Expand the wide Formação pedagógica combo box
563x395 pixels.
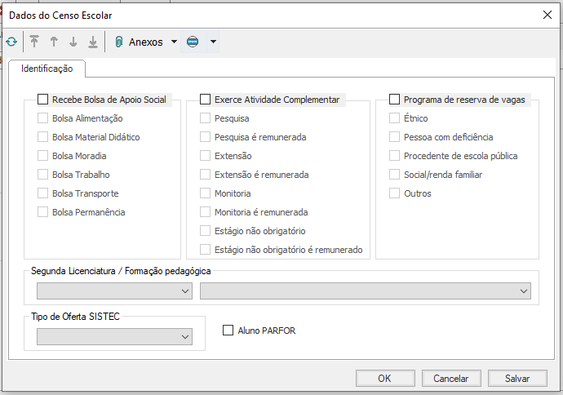coord(365,291)
